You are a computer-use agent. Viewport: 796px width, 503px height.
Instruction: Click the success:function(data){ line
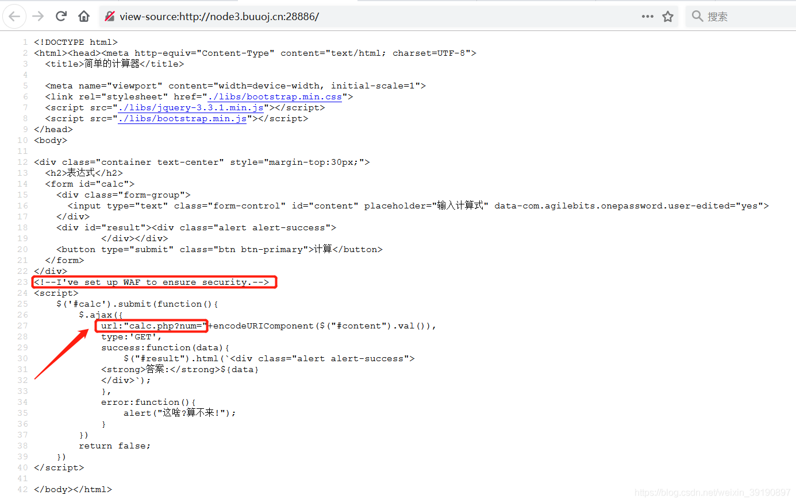click(166, 347)
